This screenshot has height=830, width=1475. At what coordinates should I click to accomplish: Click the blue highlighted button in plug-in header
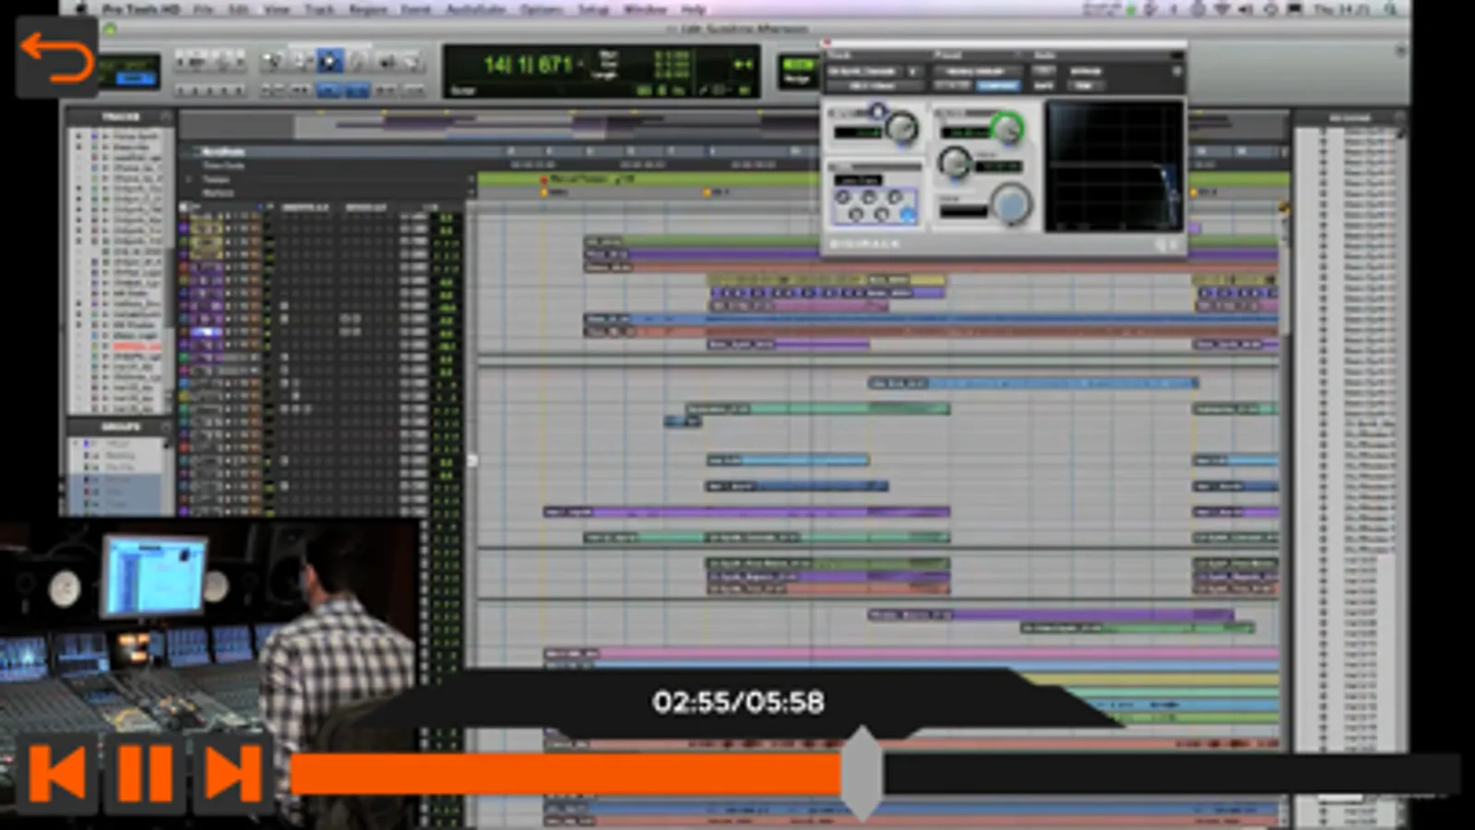tap(998, 86)
